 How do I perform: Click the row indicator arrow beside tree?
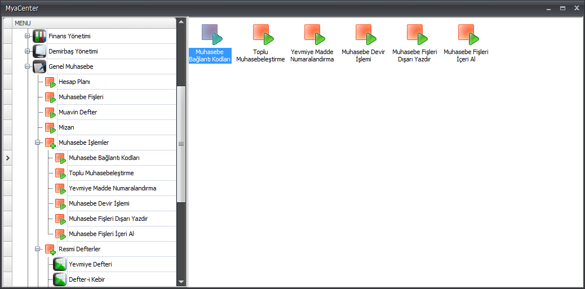tap(7, 158)
